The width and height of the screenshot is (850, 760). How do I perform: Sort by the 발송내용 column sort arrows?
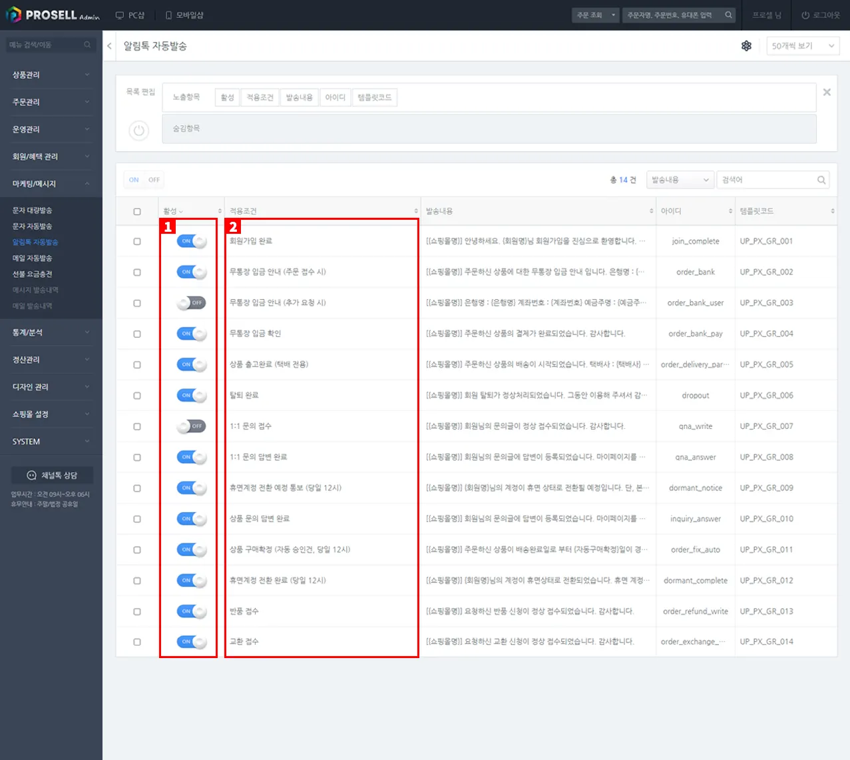(651, 211)
